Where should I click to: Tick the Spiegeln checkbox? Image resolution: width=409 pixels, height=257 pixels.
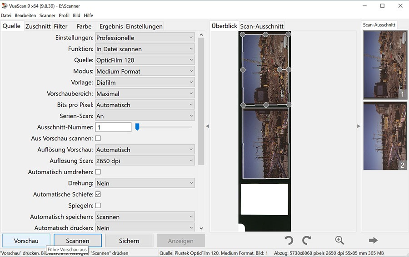98,205
